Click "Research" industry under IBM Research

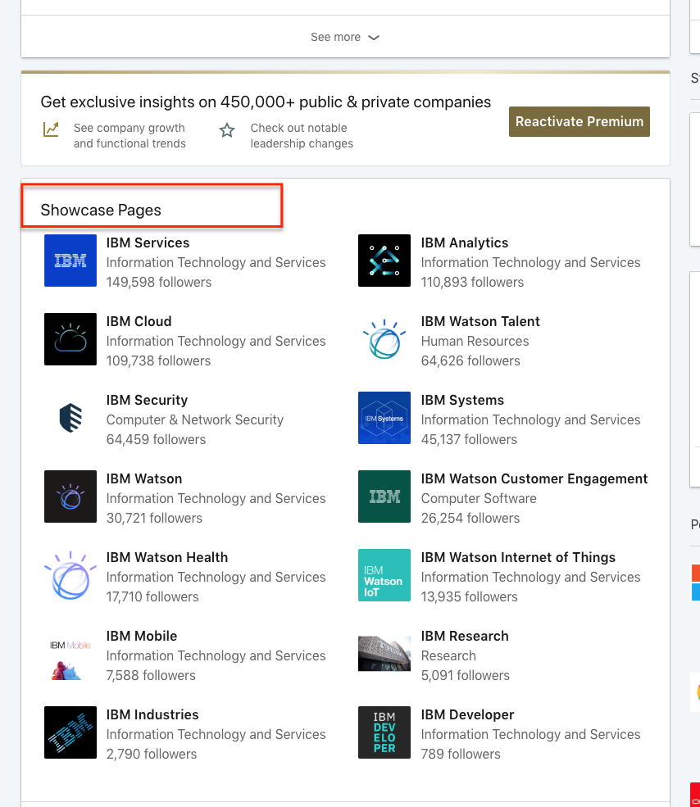tap(448, 656)
